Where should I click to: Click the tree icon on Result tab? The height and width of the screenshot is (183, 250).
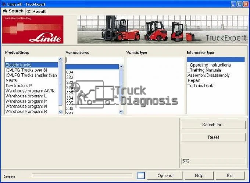(29, 11)
